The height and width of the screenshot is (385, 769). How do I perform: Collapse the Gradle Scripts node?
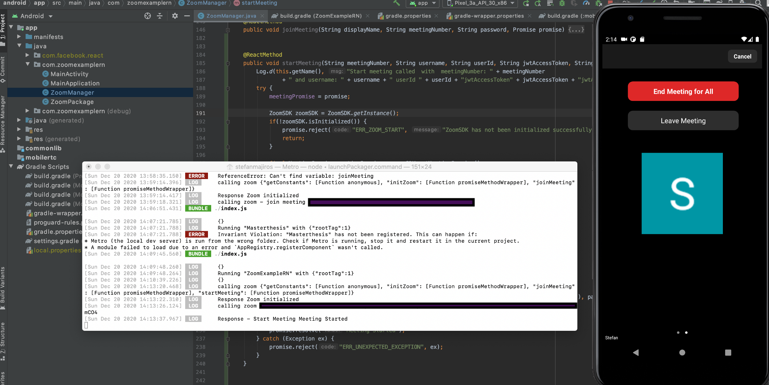tap(11, 167)
